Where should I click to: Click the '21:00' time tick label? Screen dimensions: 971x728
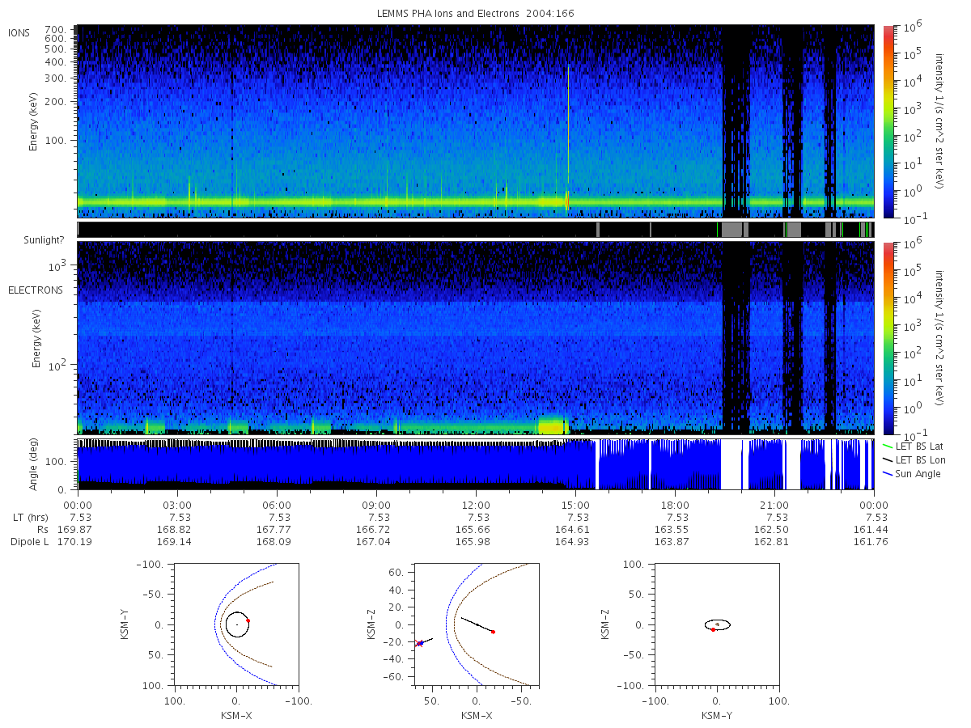click(x=774, y=505)
